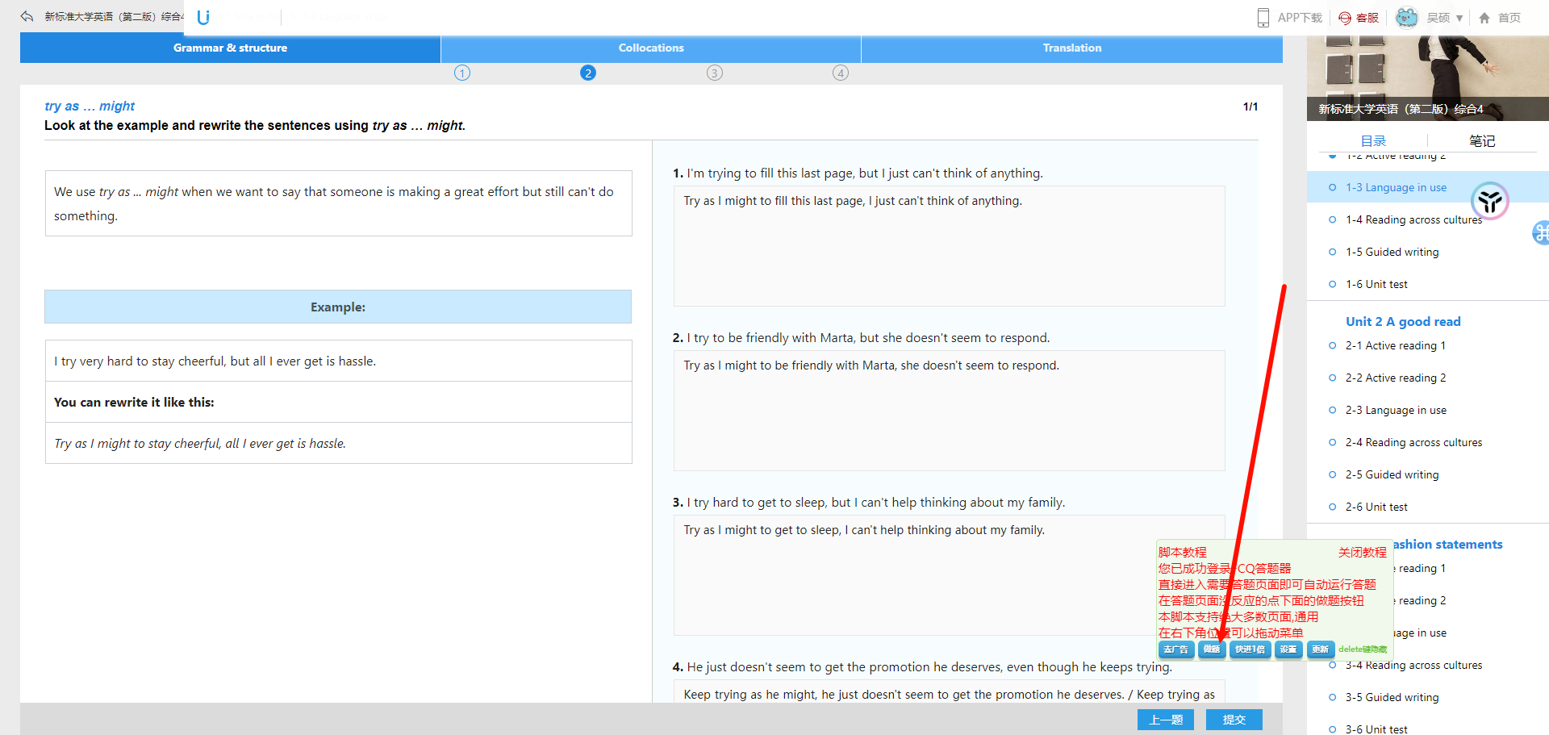The height and width of the screenshot is (735, 1549).
Task: Click the APP下载 phone icon
Action: pyautogui.click(x=1263, y=18)
